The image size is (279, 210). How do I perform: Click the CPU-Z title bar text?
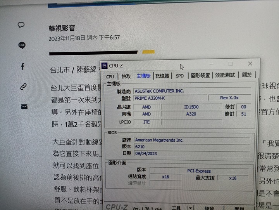pos(116,66)
